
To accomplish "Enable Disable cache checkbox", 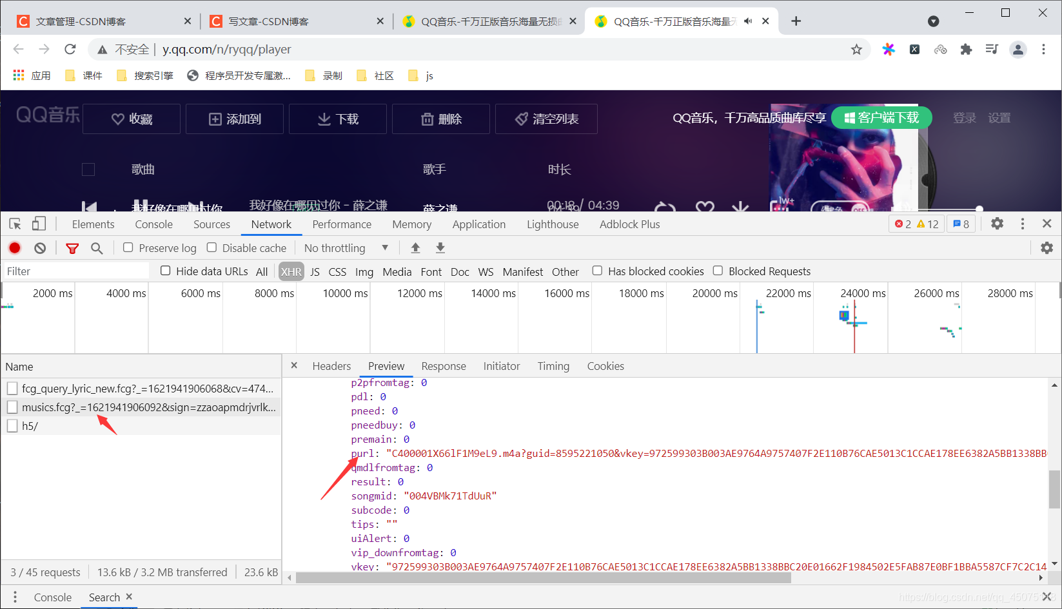I will coord(211,247).
